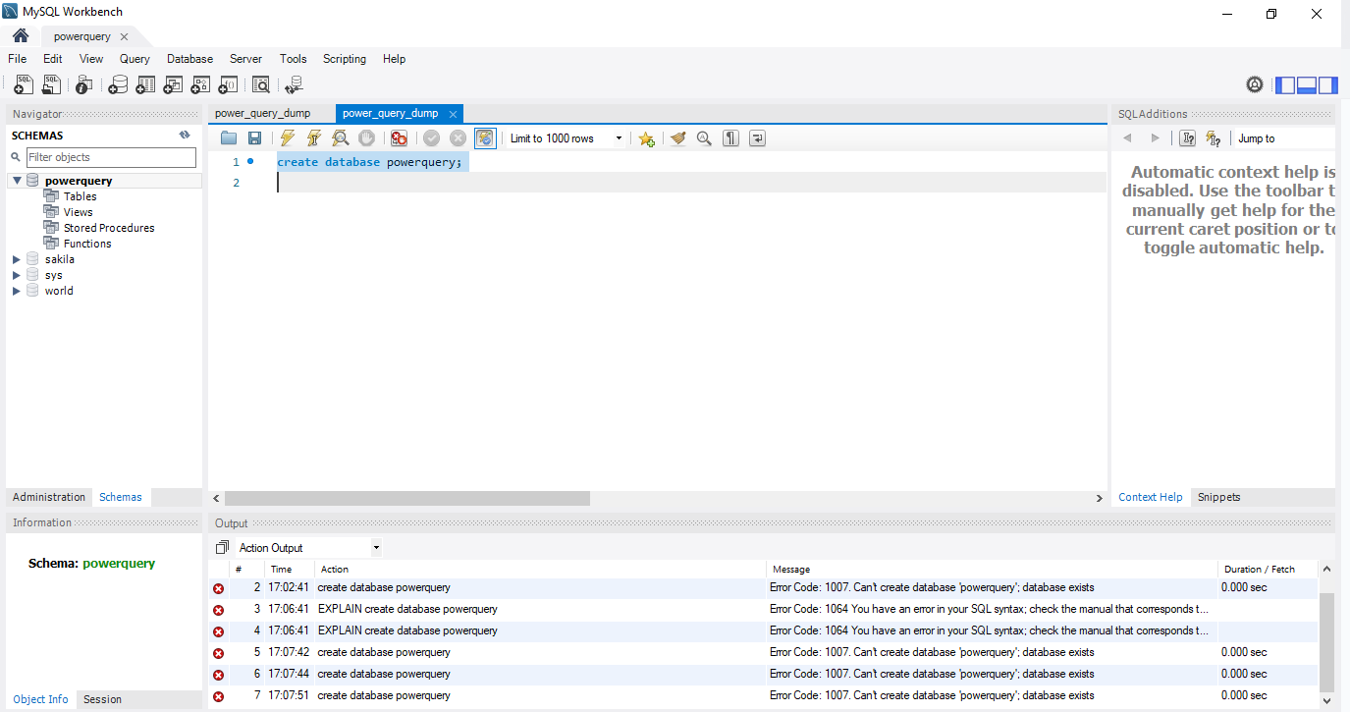Screen dimensions: 1350x712
Task: Expand the sakila schema
Action: [x=17, y=259]
